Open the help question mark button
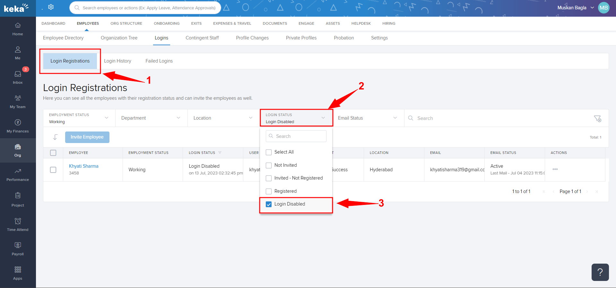The width and height of the screenshot is (616, 288). point(600,272)
